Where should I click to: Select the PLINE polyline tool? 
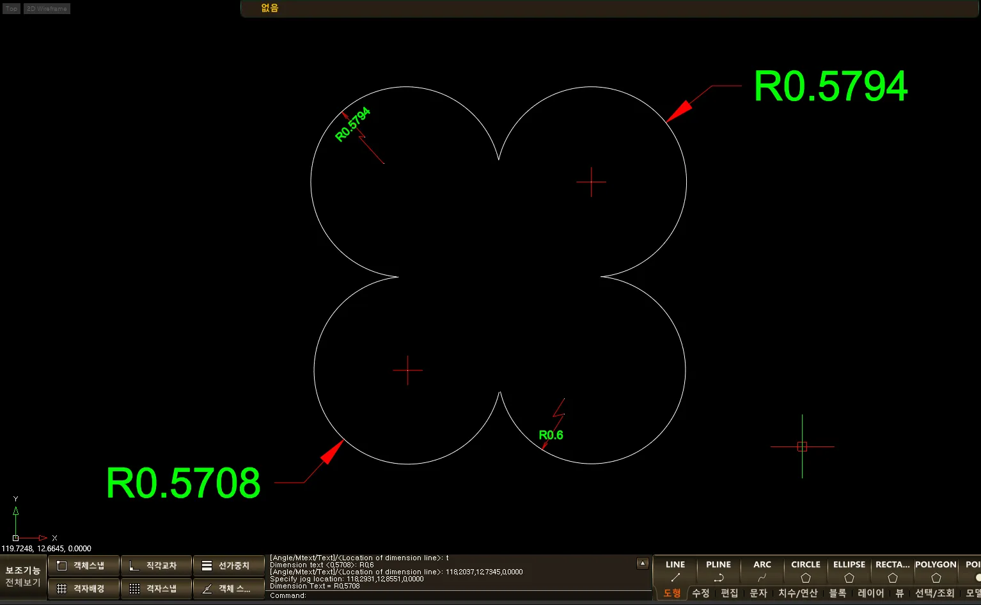[x=718, y=571]
